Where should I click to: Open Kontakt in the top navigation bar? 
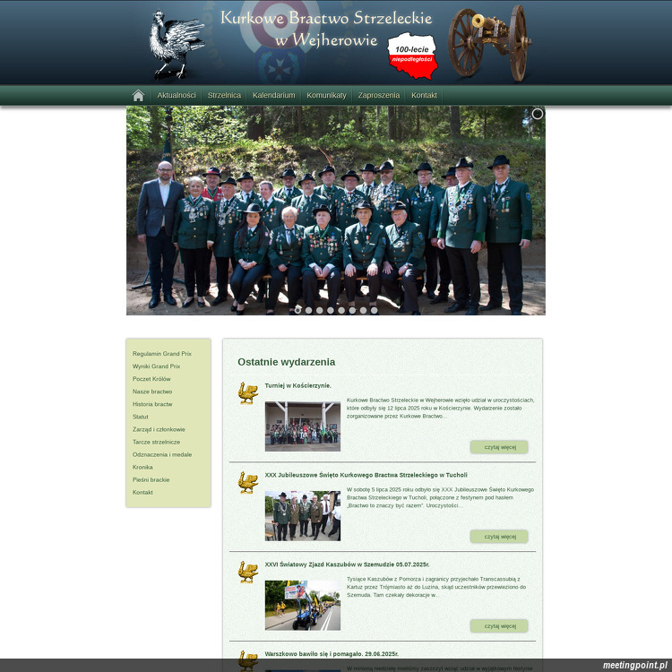(x=424, y=95)
